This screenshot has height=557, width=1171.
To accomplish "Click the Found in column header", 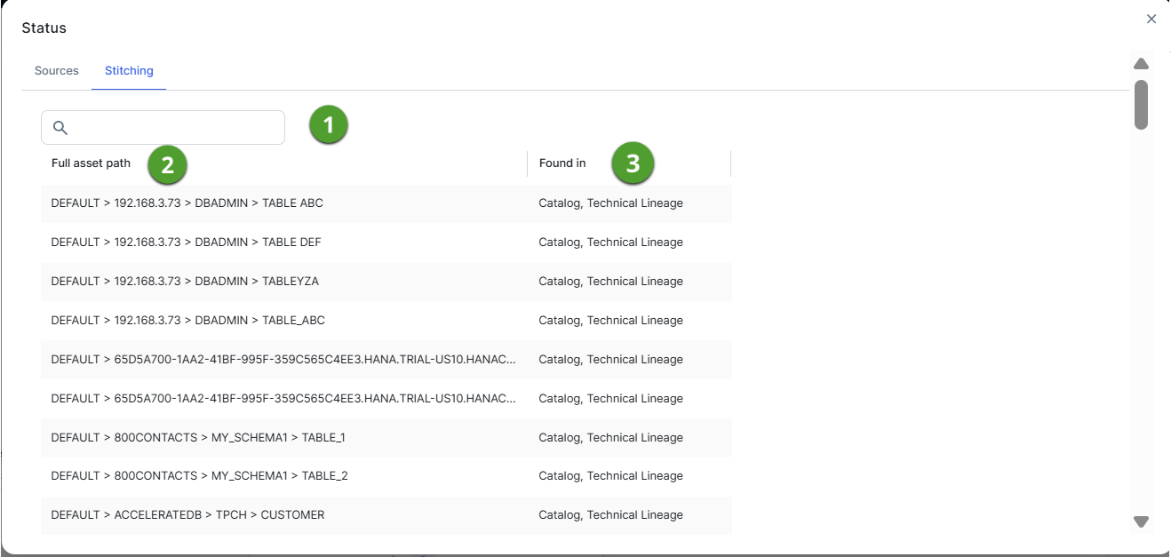I will (562, 163).
